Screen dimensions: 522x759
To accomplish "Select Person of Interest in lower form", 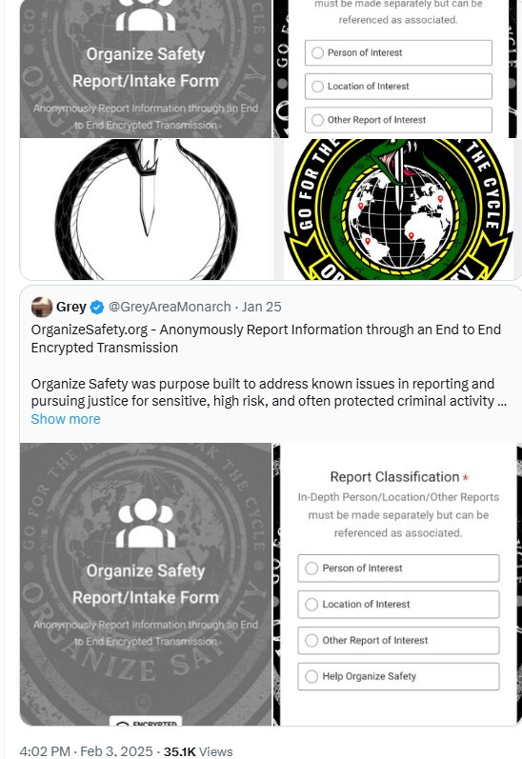I will point(398,569).
